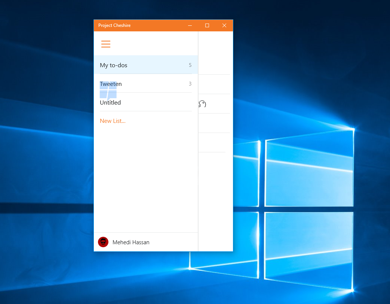The width and height of the screenshot is (390, 304).
Task: Click the Project Cheshire title text
Action: (114, 25)
